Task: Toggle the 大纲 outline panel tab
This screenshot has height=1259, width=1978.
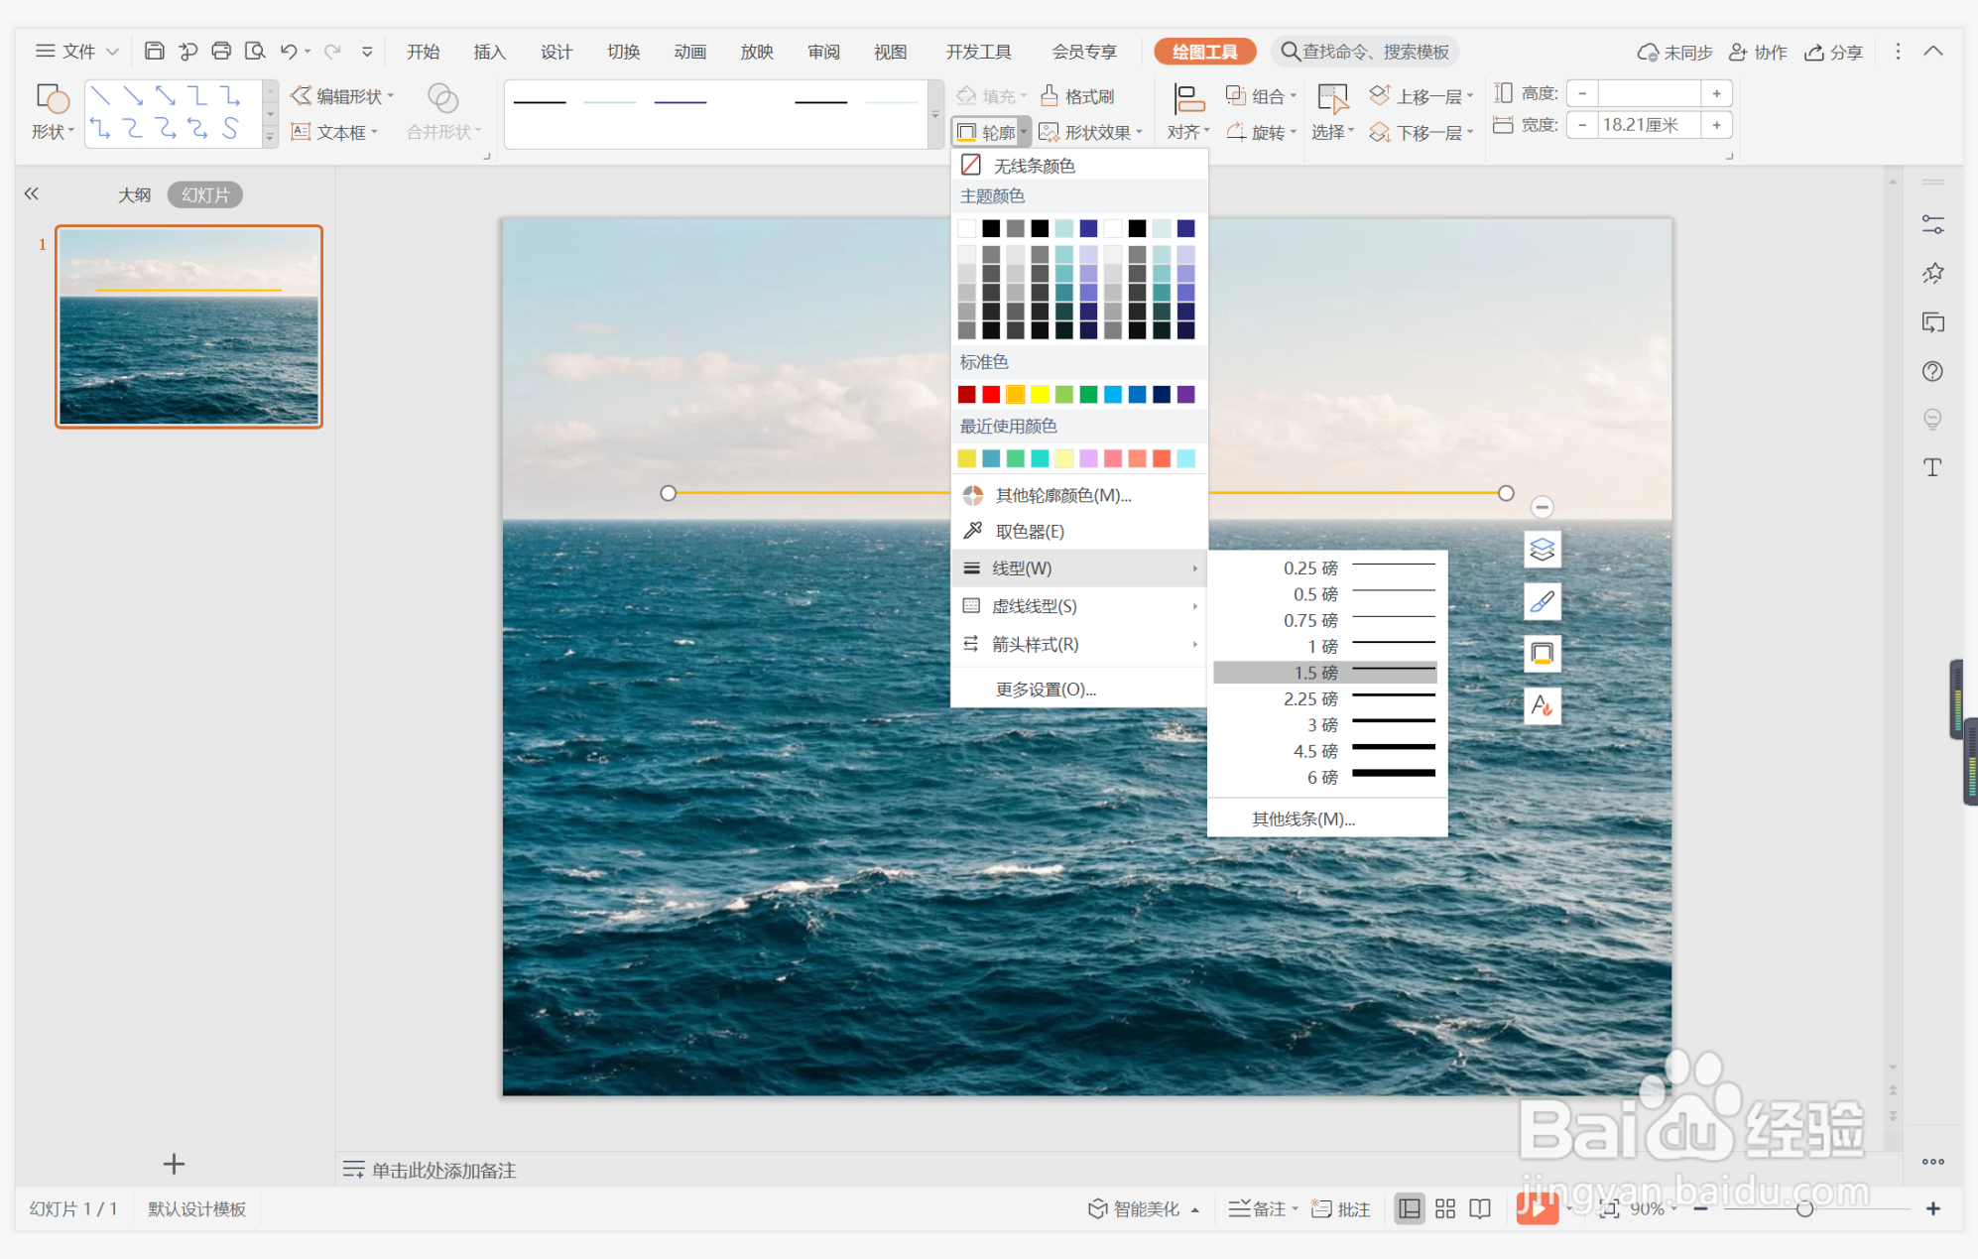Action: click(x=134, y=194)
